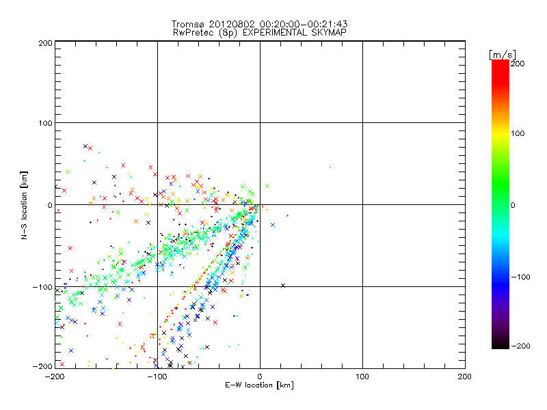Click the y-axis tick label '-100'
Screen dimensions: 547x410
pos(42,287)
